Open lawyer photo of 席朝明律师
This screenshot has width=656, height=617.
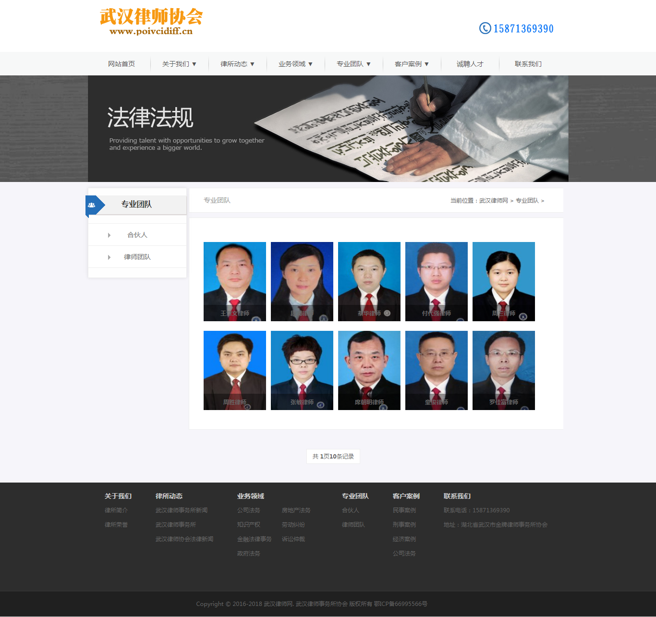(x=369, y=370)
